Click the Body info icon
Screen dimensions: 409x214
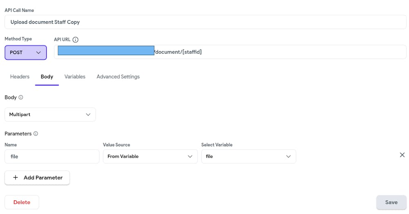coord(21,98)
